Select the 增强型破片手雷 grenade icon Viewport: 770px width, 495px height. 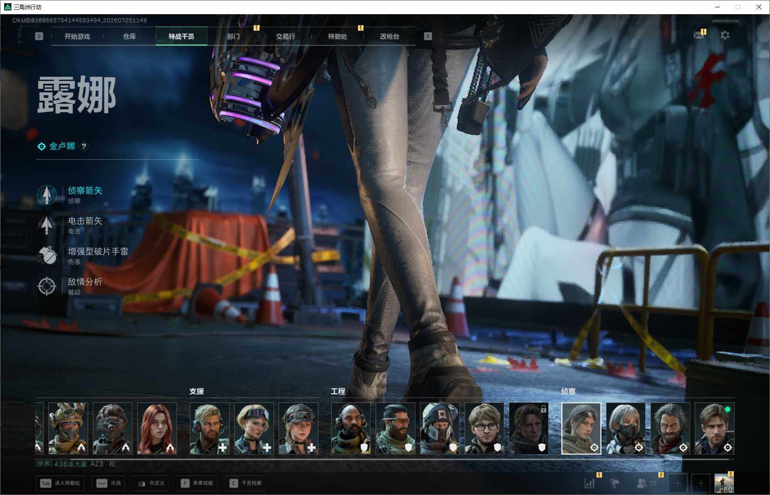click(x=47, y=256)
